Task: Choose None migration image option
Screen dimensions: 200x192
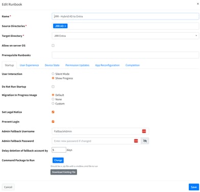Action: point(53,99)
